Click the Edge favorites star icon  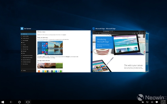tap(134, 33)
